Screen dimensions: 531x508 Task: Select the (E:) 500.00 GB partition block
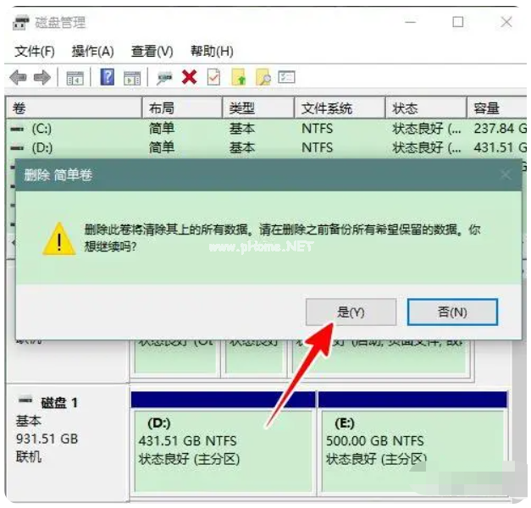pyautogui.click(x=412, y=449)
